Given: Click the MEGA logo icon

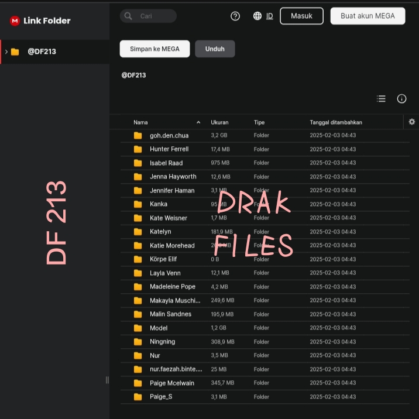Looking at the screenshot, I should point(15,21).
